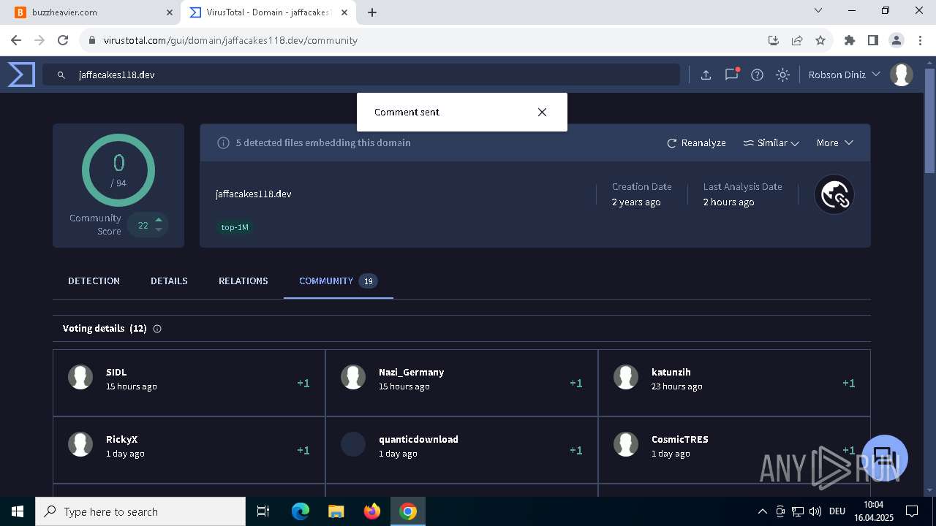Open quanticdownload voter profile name
This screenshot has width=936, height=526.
(418, 439)
